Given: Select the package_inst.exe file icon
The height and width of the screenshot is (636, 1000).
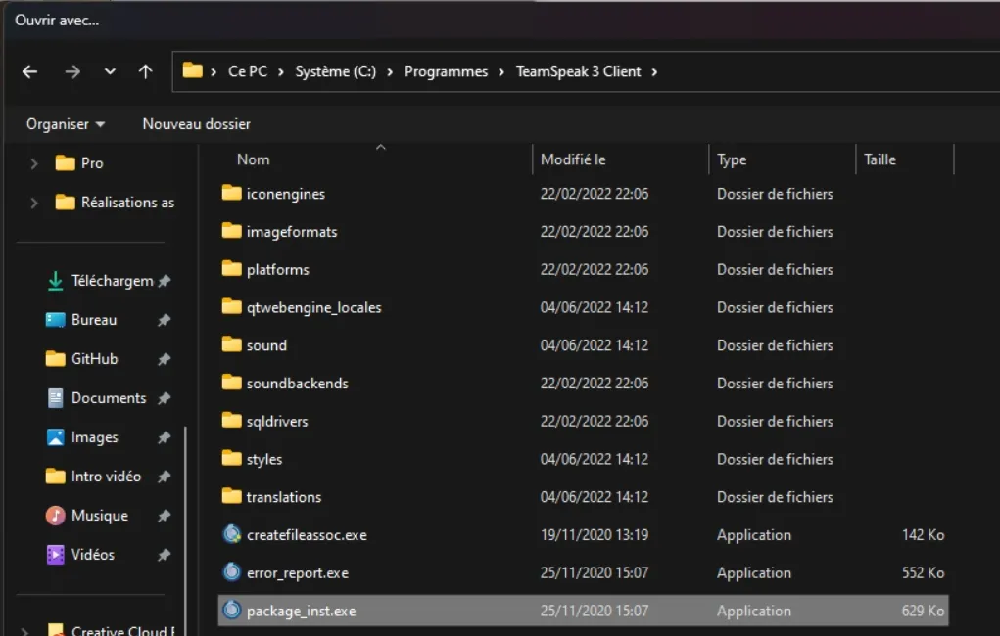Looking at the screenshot, I should (232, 611).
